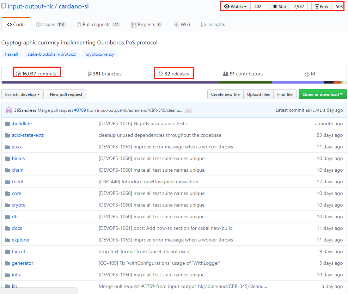
Task: Open the 16,037 commits link
Action: tap(36, 74)
